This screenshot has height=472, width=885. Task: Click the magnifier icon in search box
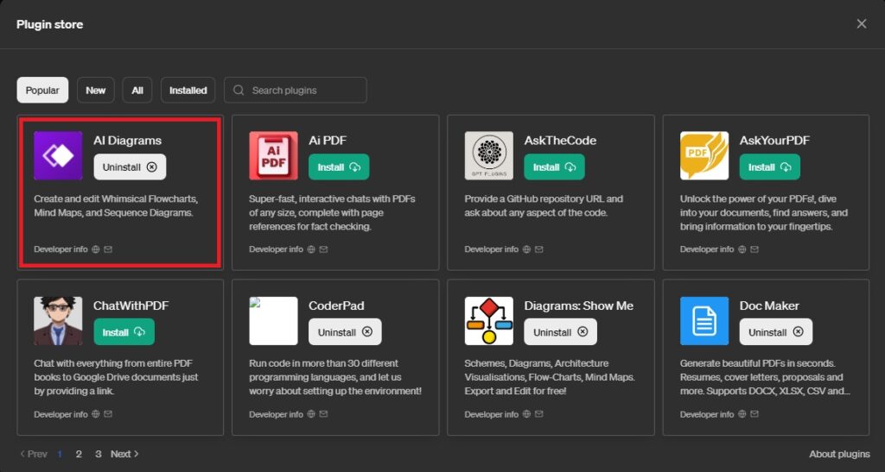click(x=239, y=90)
